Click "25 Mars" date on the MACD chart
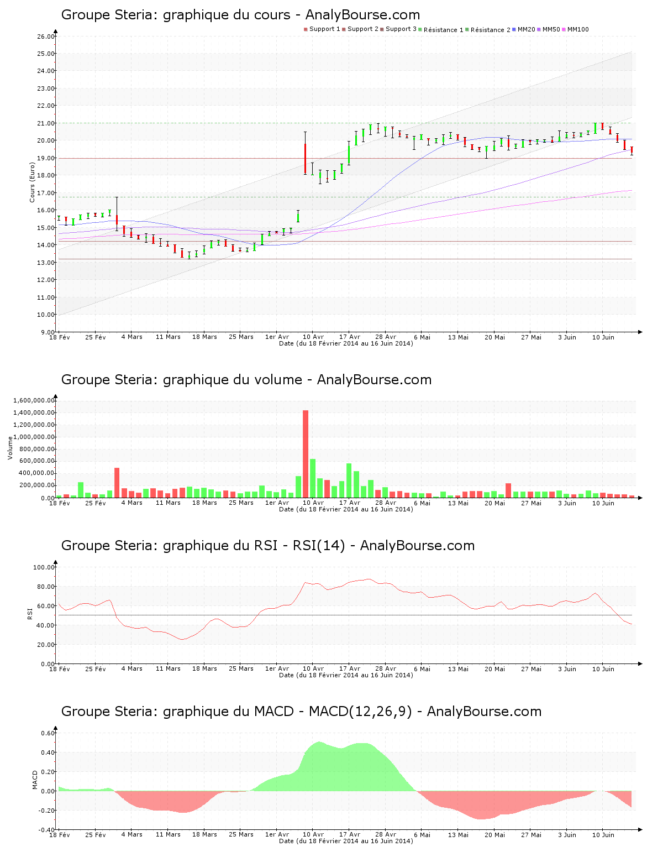This screenshot has height=857, width=663. (x=241, y=834)
